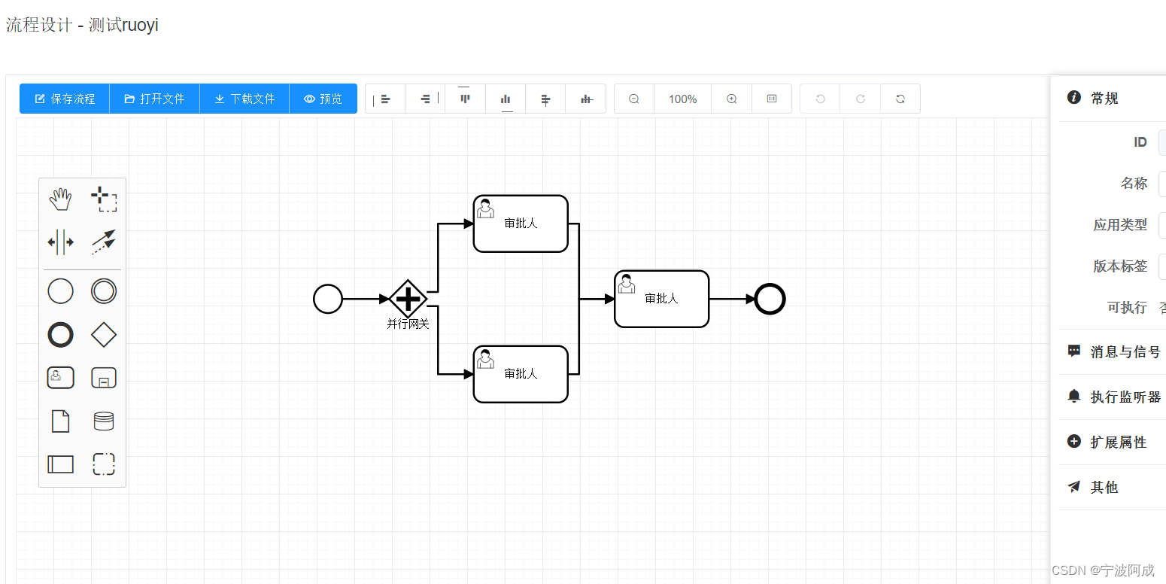Click the 并行网关 gateway label
The width and height of the screenshot is (1166, 584).
pyautogui.click(x=408, y=324)
